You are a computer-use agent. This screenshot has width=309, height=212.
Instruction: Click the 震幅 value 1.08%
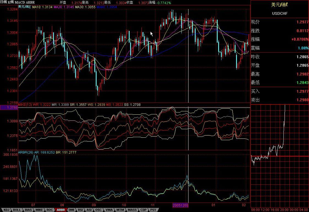303,48
